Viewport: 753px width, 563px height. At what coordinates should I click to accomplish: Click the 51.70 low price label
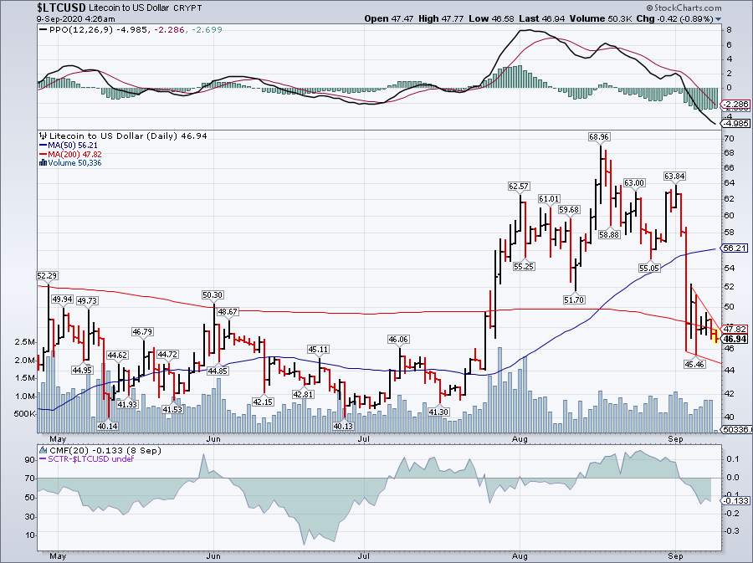[x=574, y=300]
